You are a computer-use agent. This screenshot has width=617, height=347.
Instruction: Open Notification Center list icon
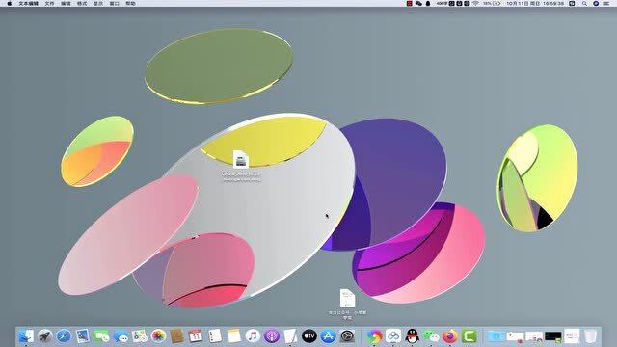[606, 3]
